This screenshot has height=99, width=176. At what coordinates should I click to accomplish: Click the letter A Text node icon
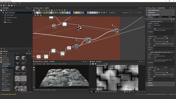click(79, 13)
